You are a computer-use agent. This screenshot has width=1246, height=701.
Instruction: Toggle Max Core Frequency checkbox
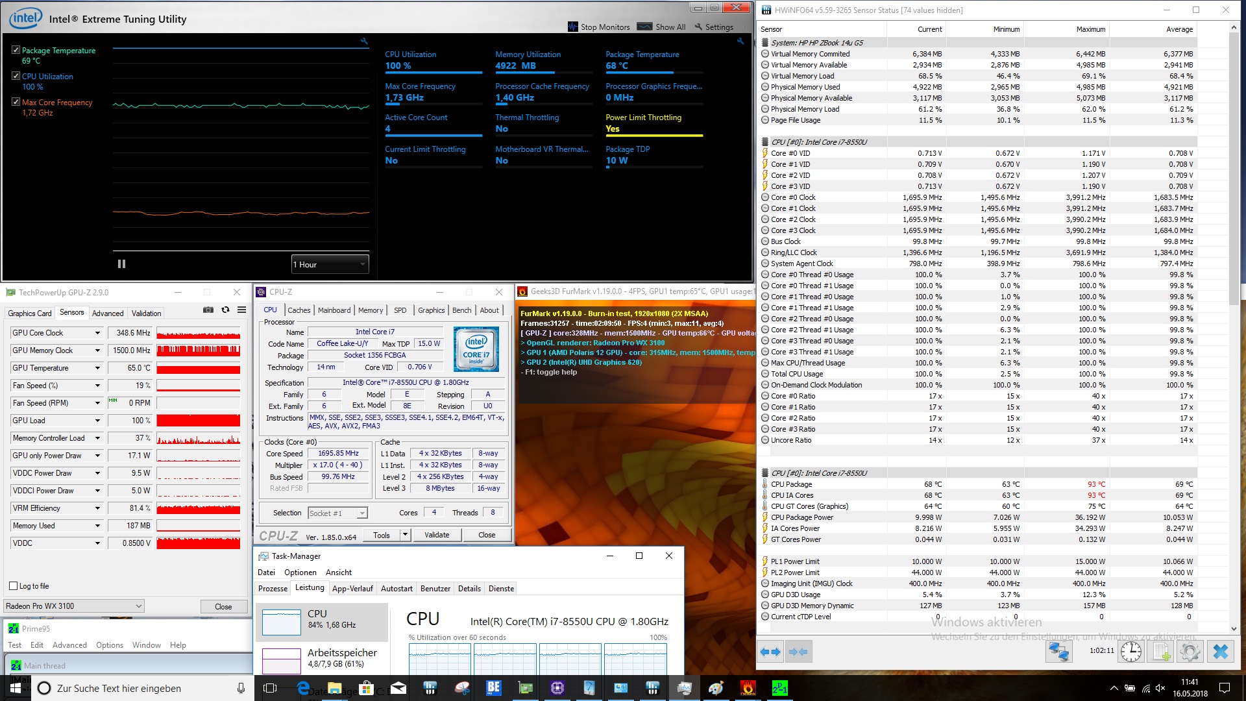16,102
